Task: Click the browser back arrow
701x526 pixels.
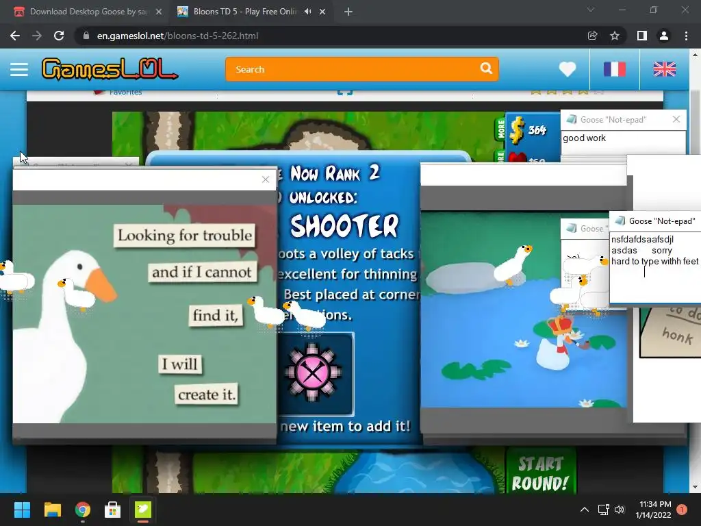Action: 15,36
